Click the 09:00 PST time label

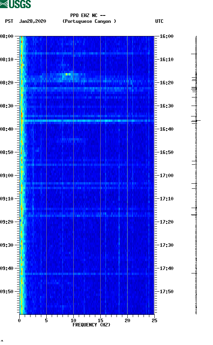click(7, 176)
